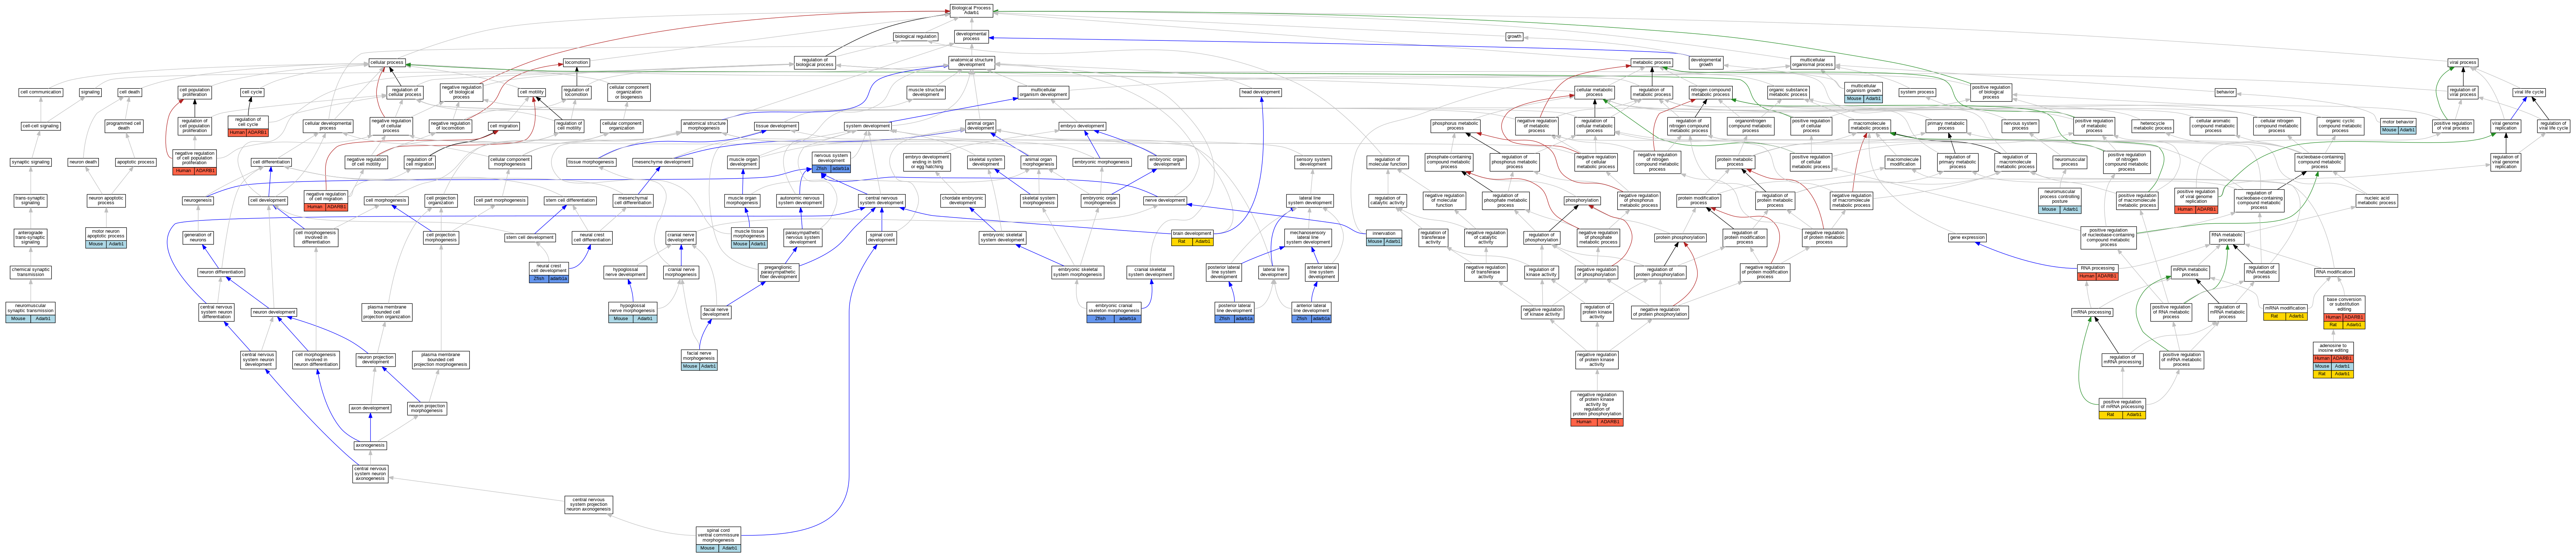This screenshot has height=556, width=2576.
Task: Select the 'Biological Process Adarb1' root node
Action: 971,10
